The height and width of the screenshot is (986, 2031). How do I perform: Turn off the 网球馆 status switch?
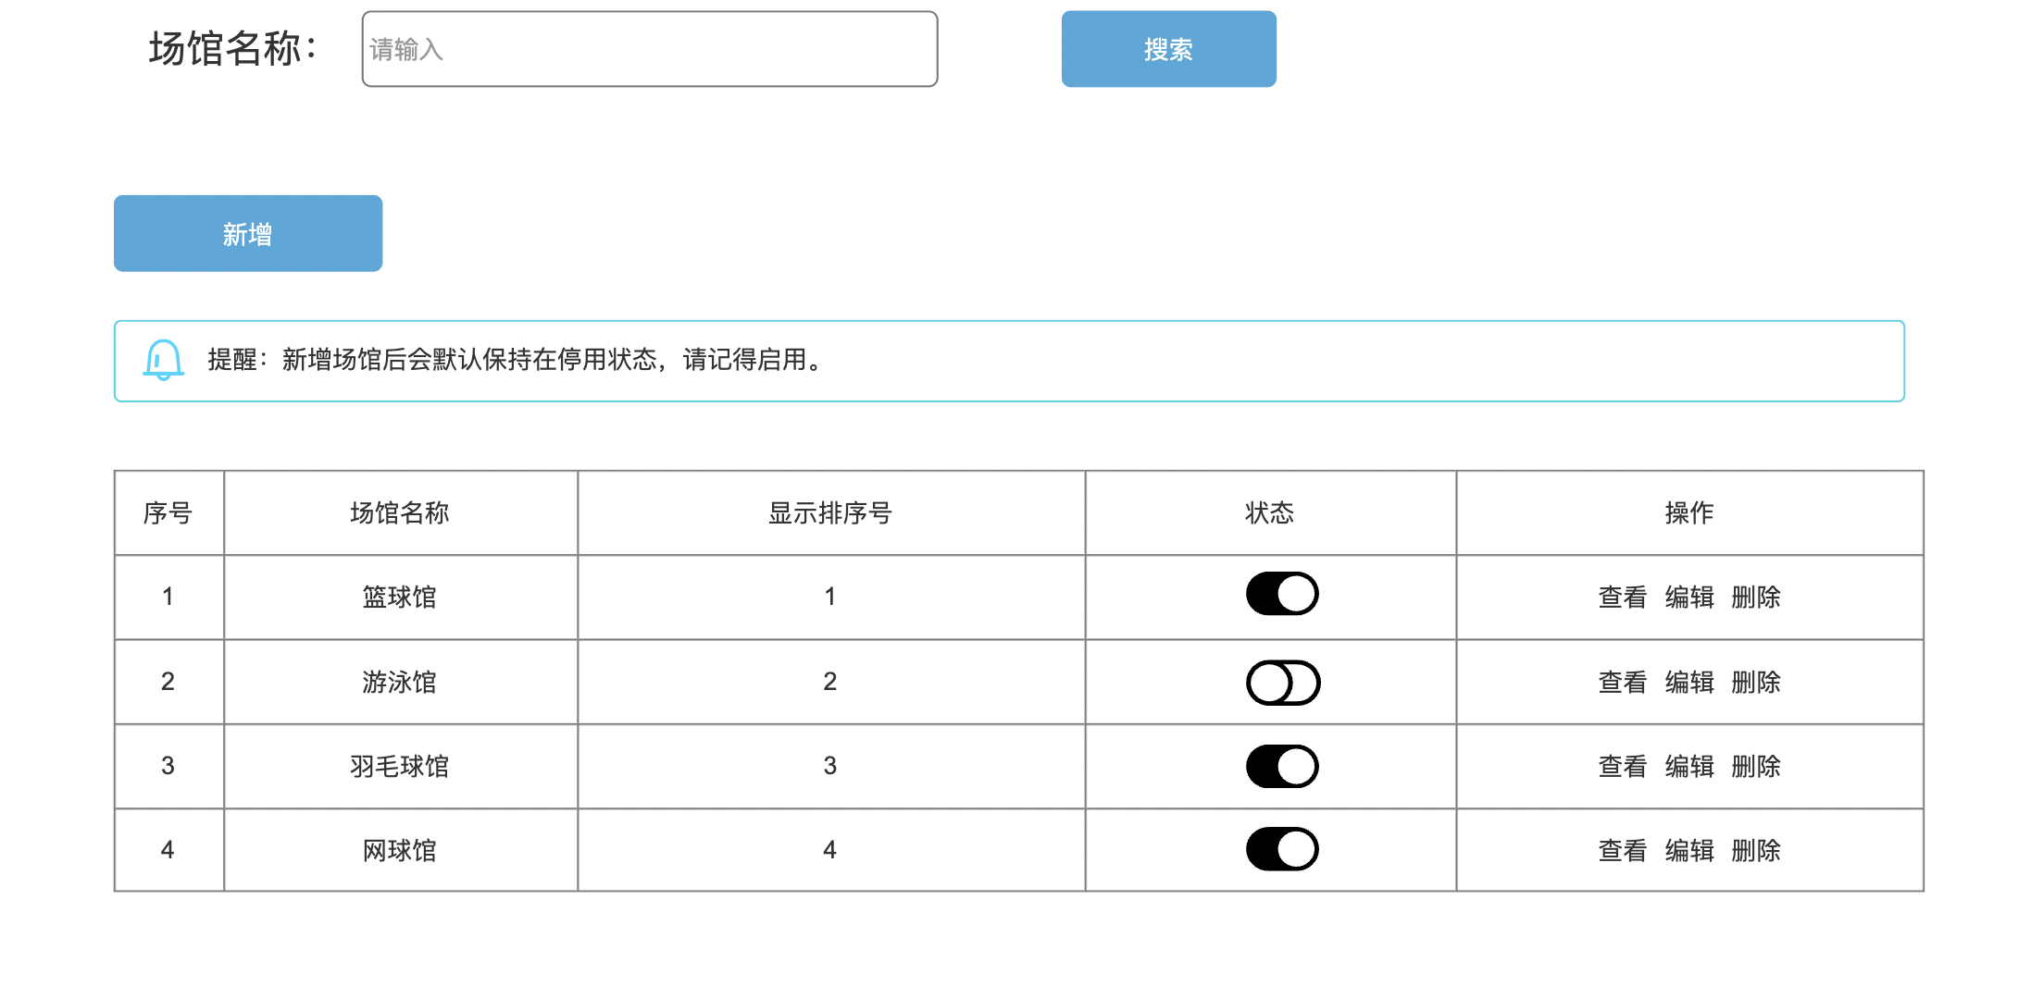(x=1282, y=849)
